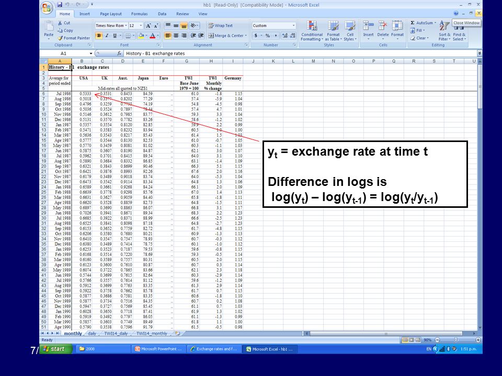Decrease decimal places

pyautogui.click(x=292, y=36)
